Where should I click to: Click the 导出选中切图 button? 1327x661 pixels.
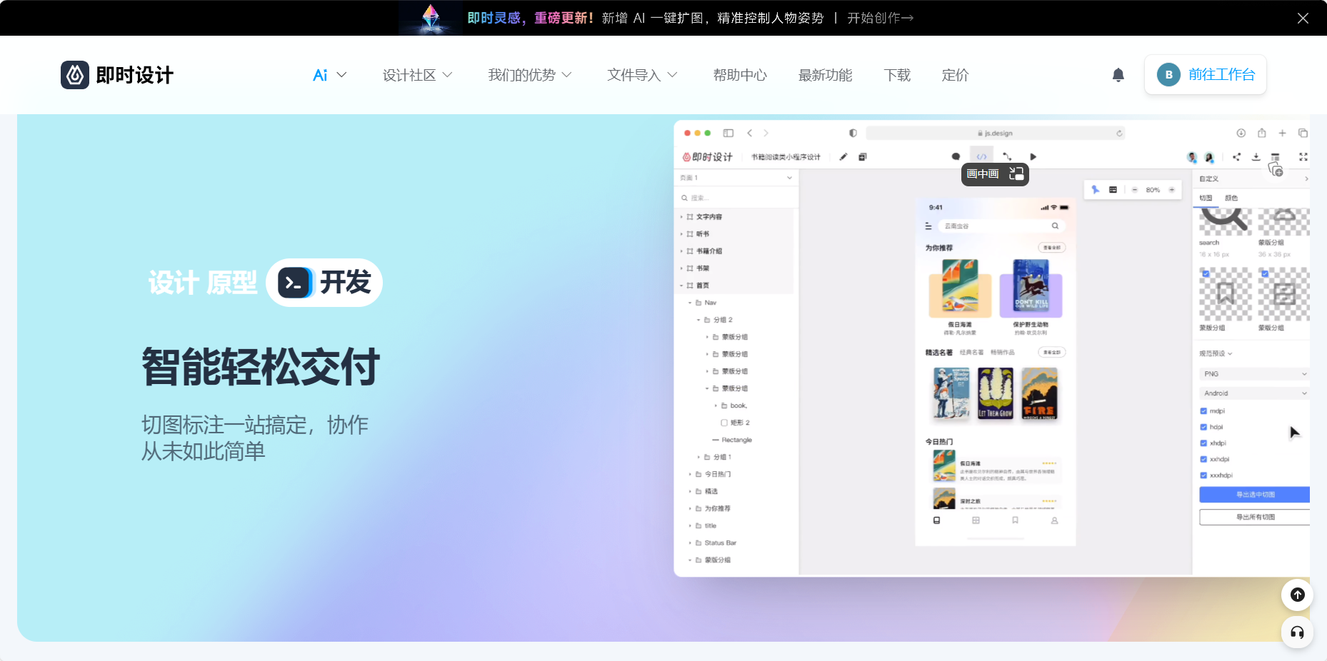pos(1254,495)
